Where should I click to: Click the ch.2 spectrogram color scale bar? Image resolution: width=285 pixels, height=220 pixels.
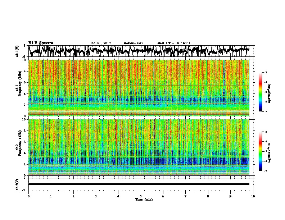[x=260, y=151]
